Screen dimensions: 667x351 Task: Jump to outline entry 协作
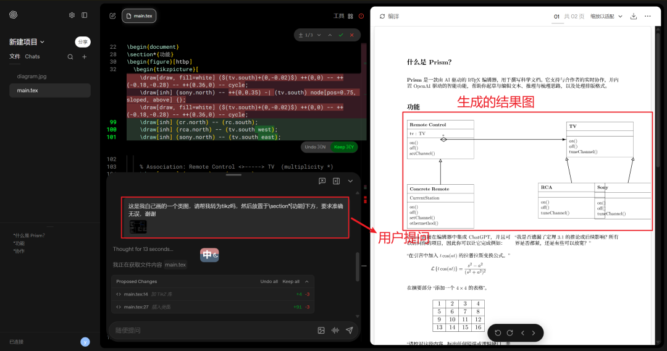[x=19, y=251]
